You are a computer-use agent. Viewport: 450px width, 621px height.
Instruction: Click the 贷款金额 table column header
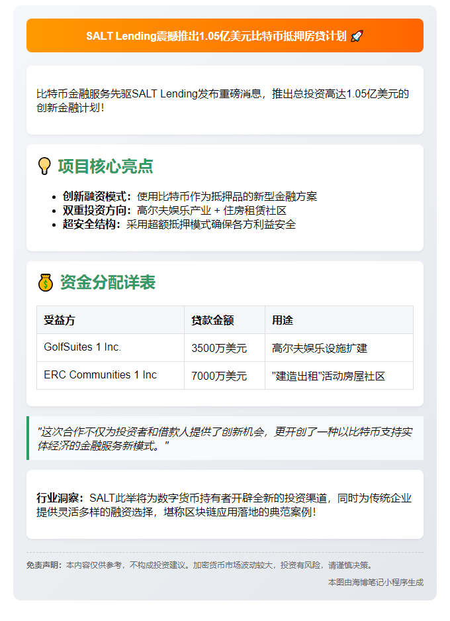tap(212, 320)
